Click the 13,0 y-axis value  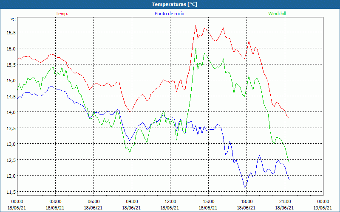click(x=11, y=144)
